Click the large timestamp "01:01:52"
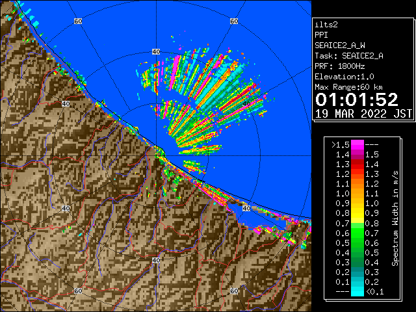The width and height of the screenshot is (416, 312). pos(357,99)
